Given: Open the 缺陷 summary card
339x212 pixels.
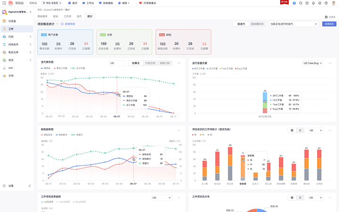Looking at the screenshot, I should (183, 42).
